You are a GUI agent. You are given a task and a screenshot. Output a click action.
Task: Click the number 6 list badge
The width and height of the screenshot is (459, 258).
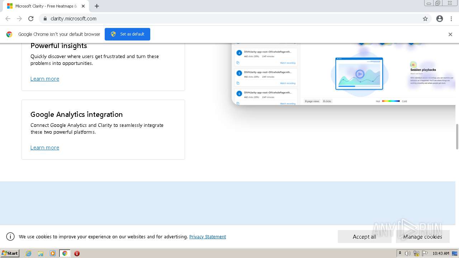(239, 94)
